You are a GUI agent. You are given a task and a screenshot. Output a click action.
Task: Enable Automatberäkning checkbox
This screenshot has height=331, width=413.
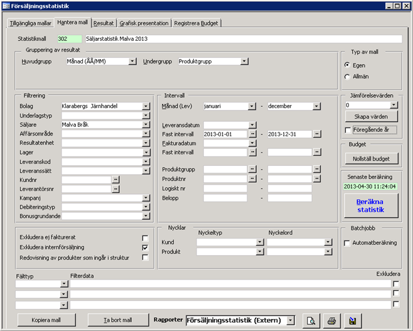[x=348, y=243]
